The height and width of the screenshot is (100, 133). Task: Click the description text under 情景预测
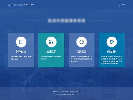(81, 59)
